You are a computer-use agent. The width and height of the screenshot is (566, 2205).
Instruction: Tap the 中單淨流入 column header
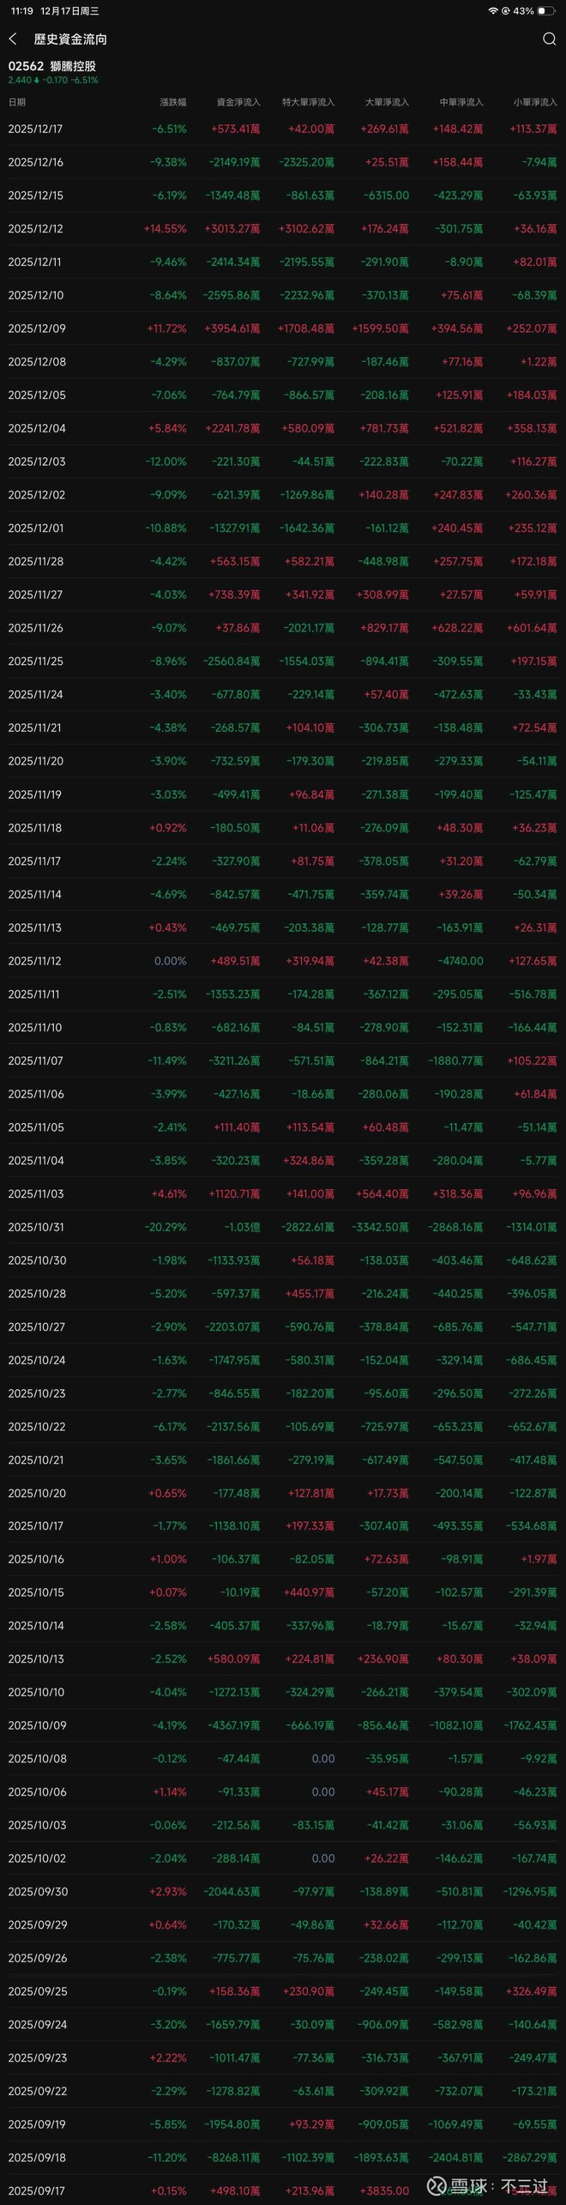tap(461, 102)
